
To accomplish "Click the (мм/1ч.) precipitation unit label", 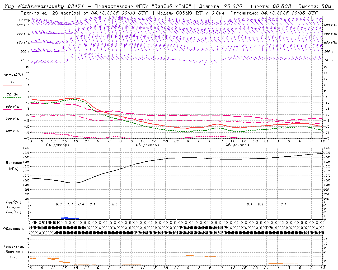I will [13, 212].
